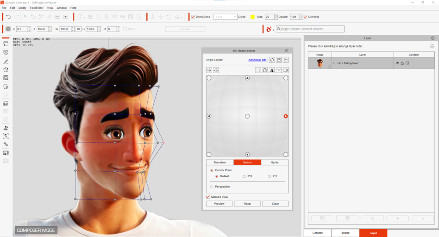Click the X position stepper up arrow

(29, 27)
